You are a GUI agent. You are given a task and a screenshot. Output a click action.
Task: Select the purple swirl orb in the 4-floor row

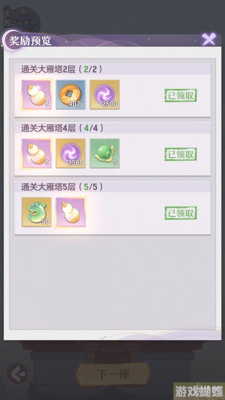[x=71, y=153]
